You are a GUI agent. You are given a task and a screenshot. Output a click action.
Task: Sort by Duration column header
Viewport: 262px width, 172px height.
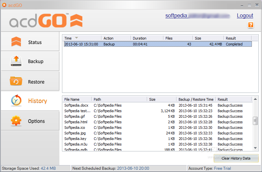pyautogui.click(x=147, y=38)
